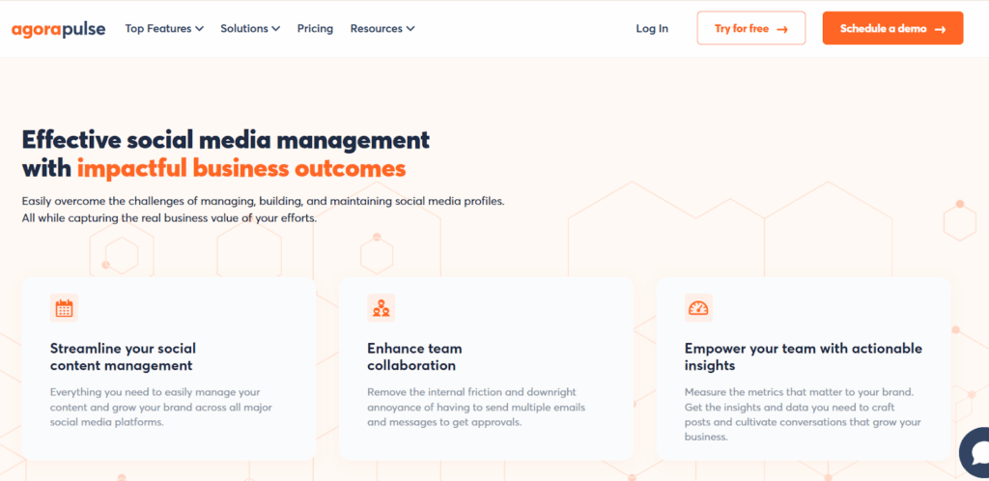Open Empower your team with actionable insights card
989x481 pixels.
804,368
